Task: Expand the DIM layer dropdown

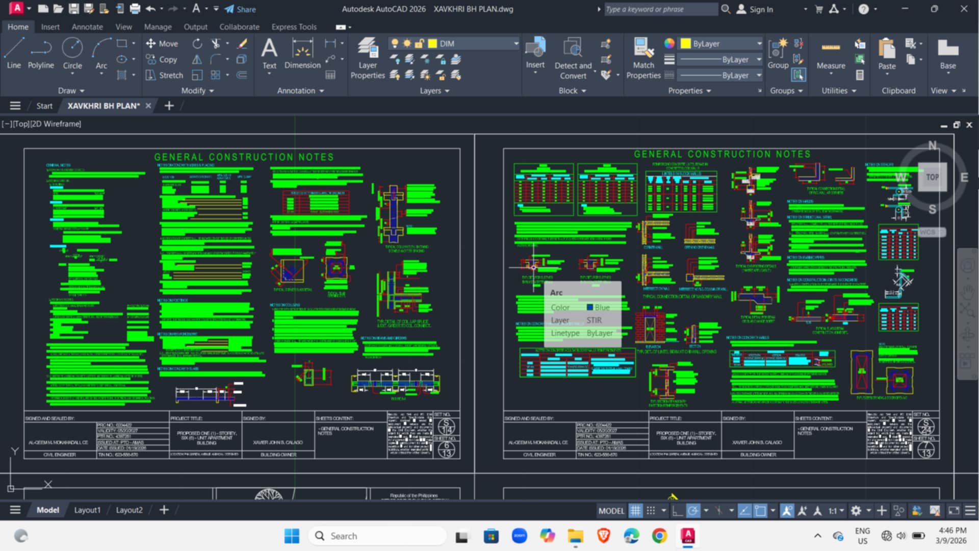Action: point(516,44)
